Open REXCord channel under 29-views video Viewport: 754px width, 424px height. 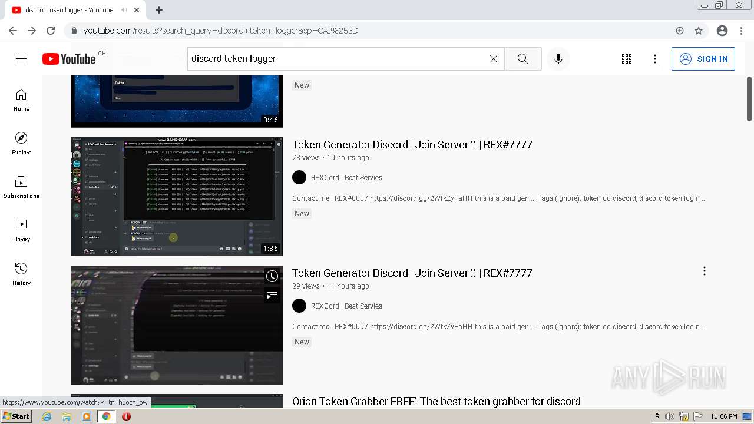[x=346, y=306]
